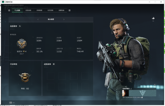Click the Esc return button at bottom
This screenshot has height=106, width=165.
click(x=12, y=103)
